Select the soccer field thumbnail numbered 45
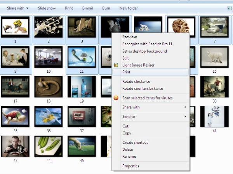The image size is (233, 174). [x=82, y=146]
